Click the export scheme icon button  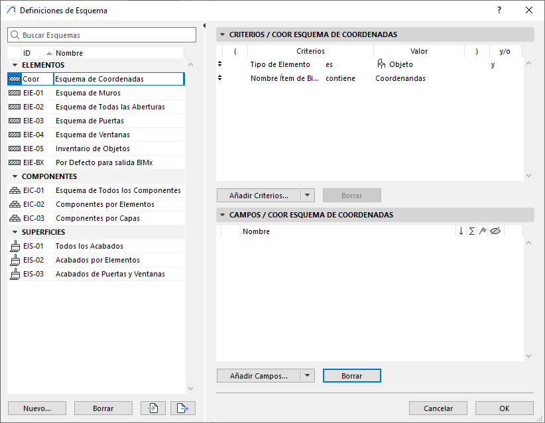(182, 408)
